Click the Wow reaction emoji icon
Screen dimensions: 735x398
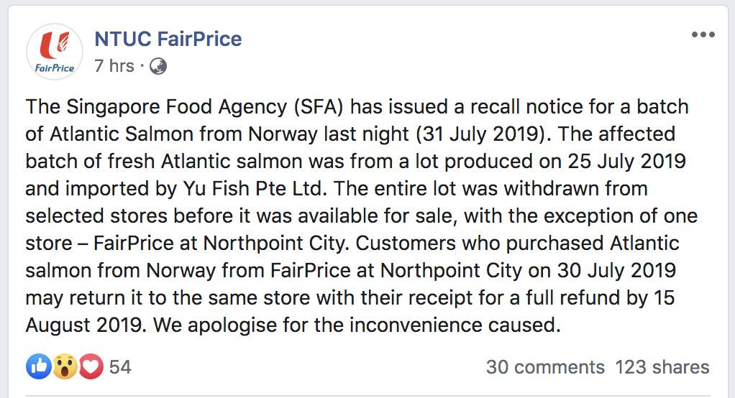[65, 367]
